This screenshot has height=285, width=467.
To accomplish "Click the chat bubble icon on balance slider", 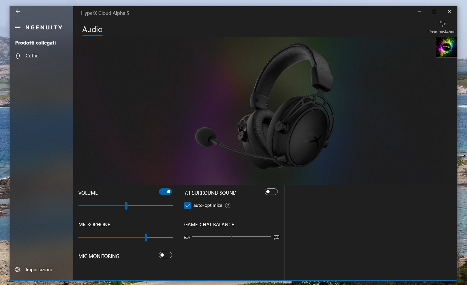I will pos(277,237).
